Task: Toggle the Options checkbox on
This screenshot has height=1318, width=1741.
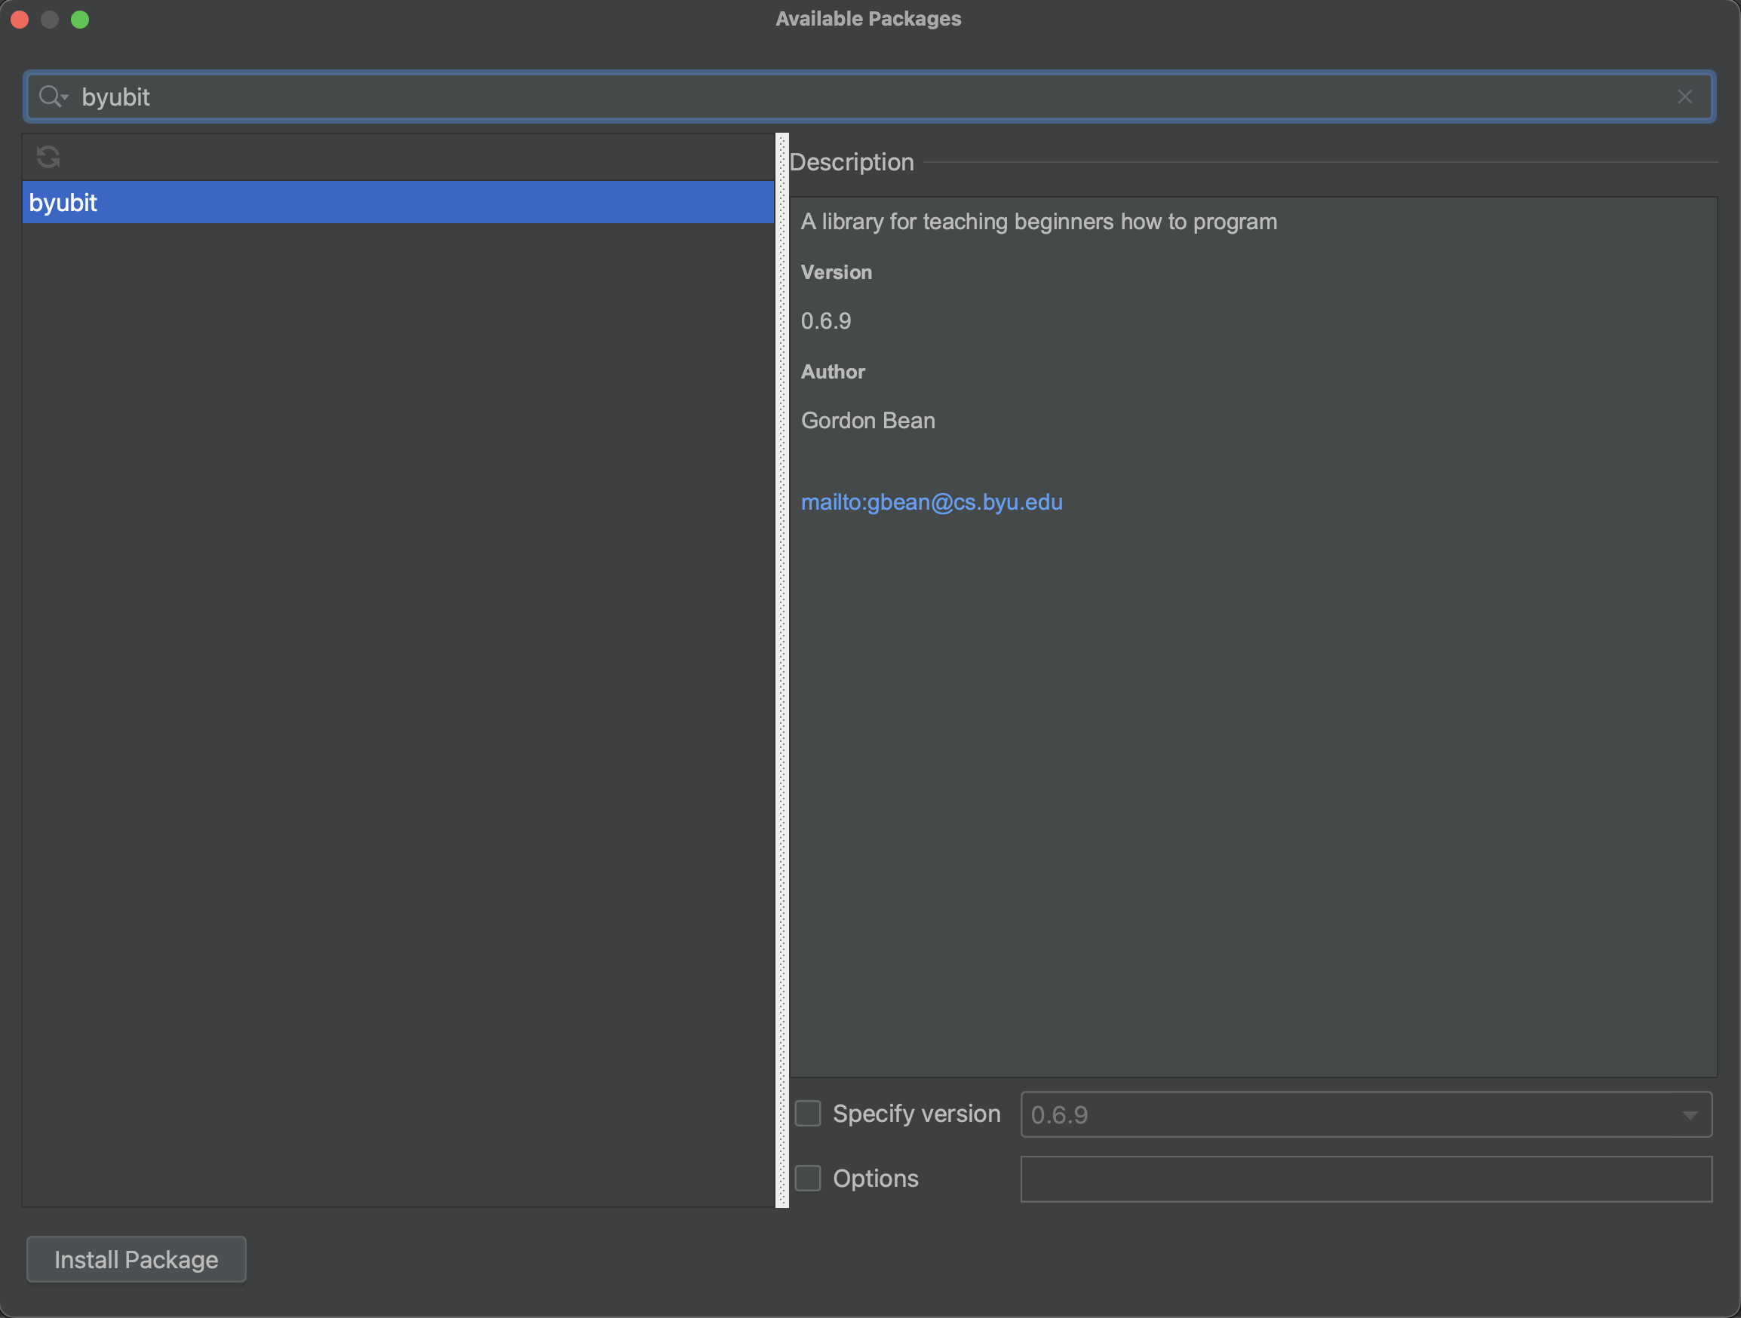Action: [807, 1177]
